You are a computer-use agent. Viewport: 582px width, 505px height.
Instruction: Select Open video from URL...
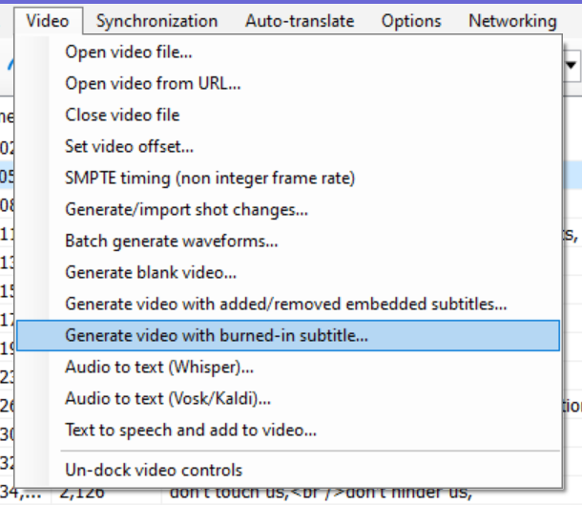[153, 83]
